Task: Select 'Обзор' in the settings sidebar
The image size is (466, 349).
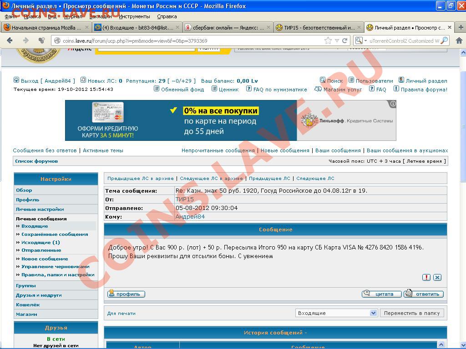Action: click(24, 190)
